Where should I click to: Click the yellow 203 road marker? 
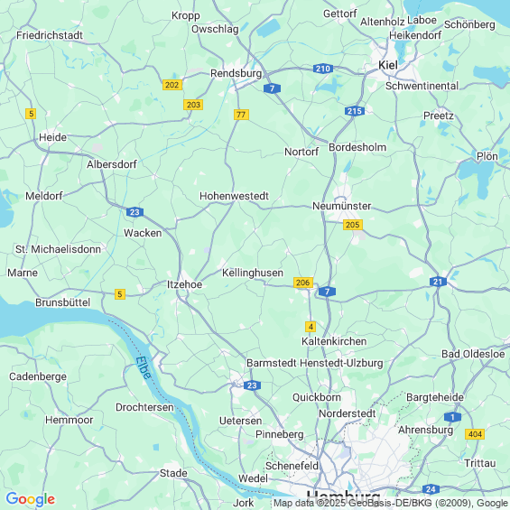click(x=193, y=105)
